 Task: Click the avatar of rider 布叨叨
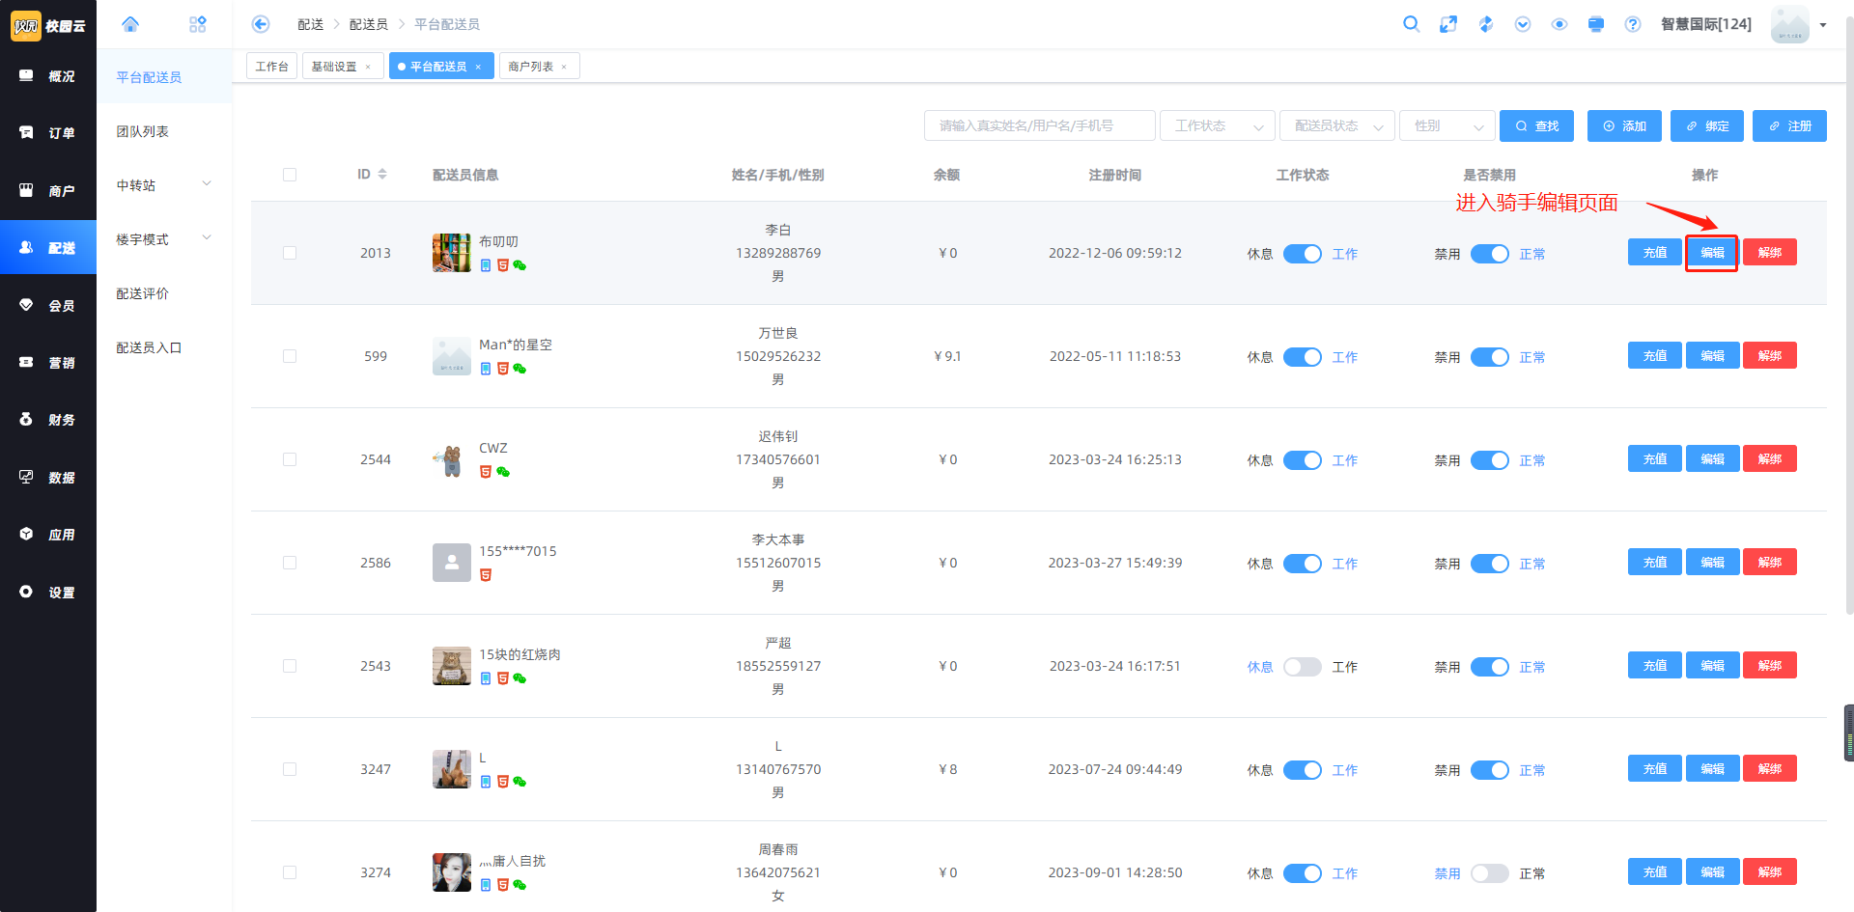(x=451, y=253)
